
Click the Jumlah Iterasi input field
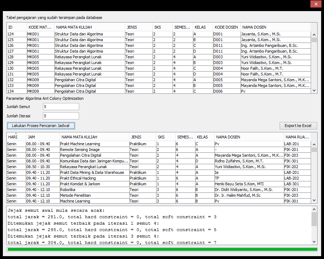click(61, 116)
